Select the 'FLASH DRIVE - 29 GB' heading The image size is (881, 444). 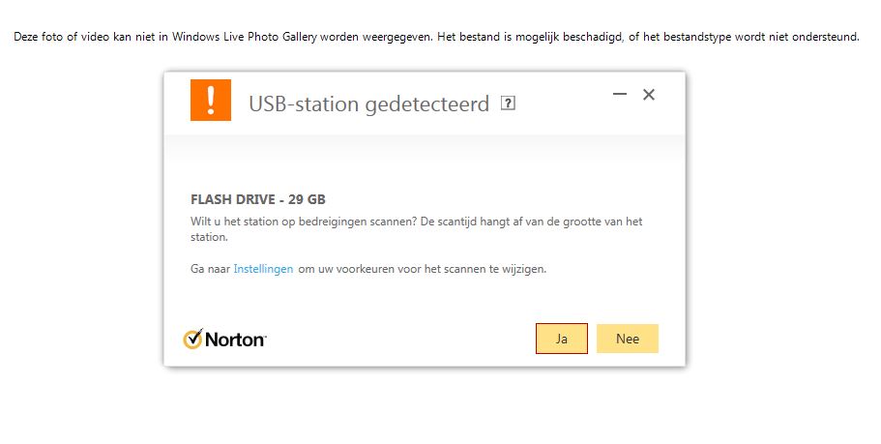click(258, 199)
